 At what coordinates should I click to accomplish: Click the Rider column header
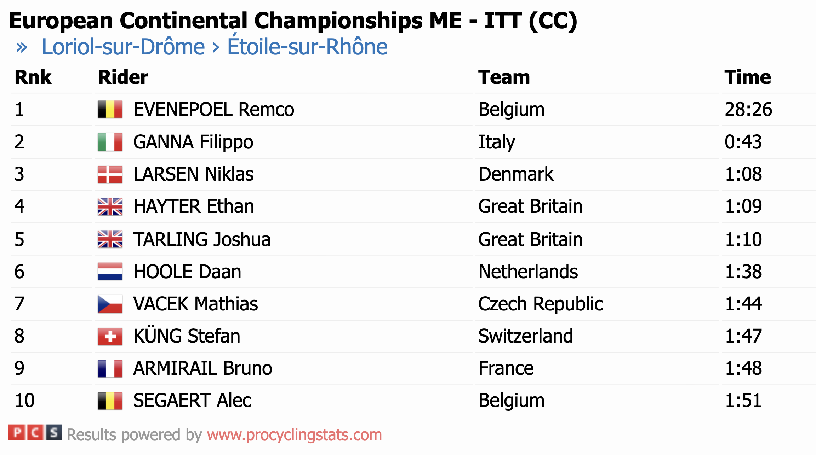tap(123, 77)
